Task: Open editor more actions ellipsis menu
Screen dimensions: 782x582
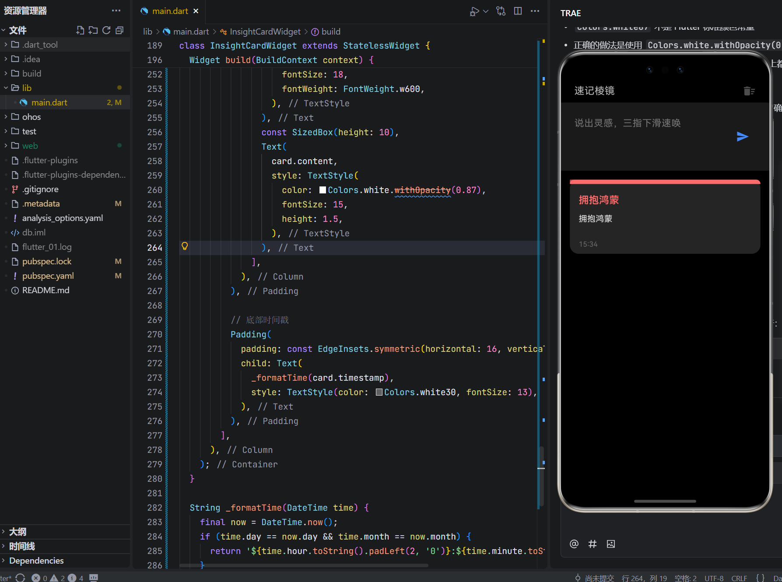Action: point(535,11)
